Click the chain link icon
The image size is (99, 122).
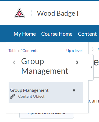point(12,96)
